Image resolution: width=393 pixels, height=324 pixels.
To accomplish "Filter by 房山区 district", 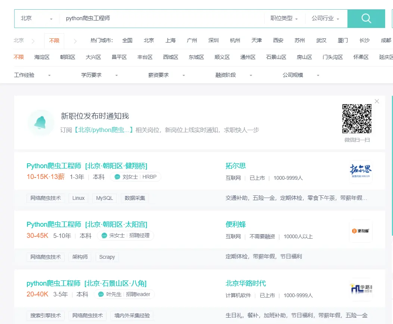I will coord(304,57).
